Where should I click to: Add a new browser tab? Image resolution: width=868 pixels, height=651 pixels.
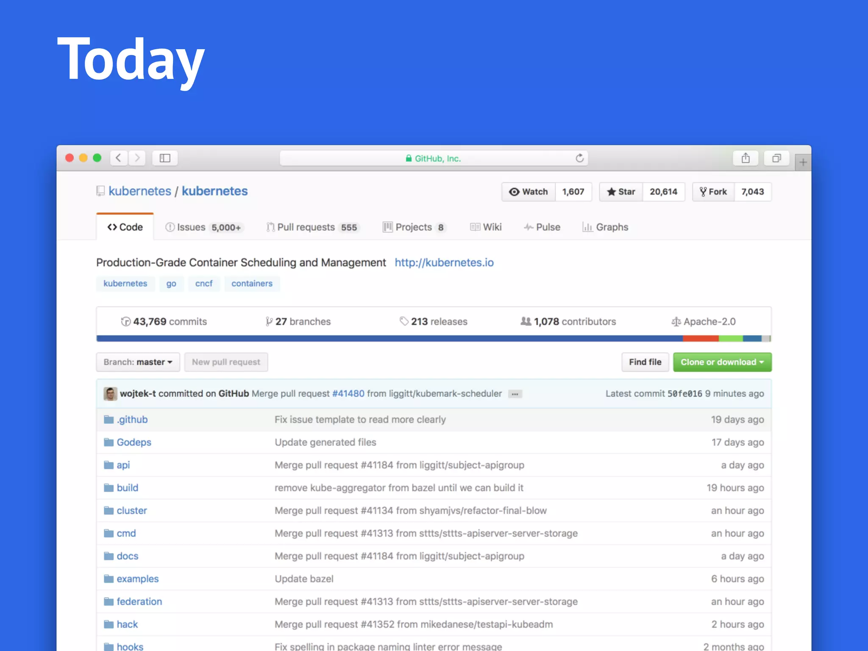[x=803, y=162]
